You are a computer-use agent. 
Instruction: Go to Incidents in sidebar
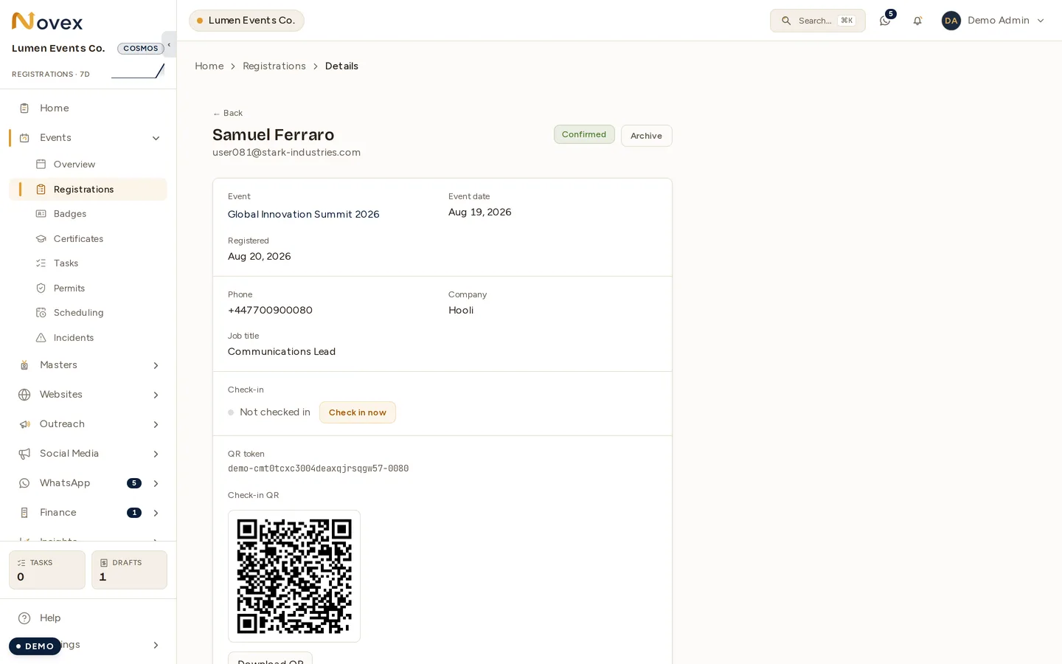click(x=88, y=338)
